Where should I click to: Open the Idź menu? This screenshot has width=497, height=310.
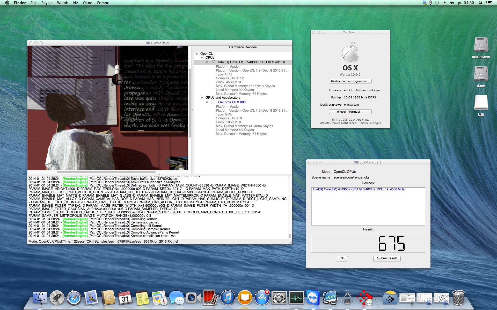(75, 3)
